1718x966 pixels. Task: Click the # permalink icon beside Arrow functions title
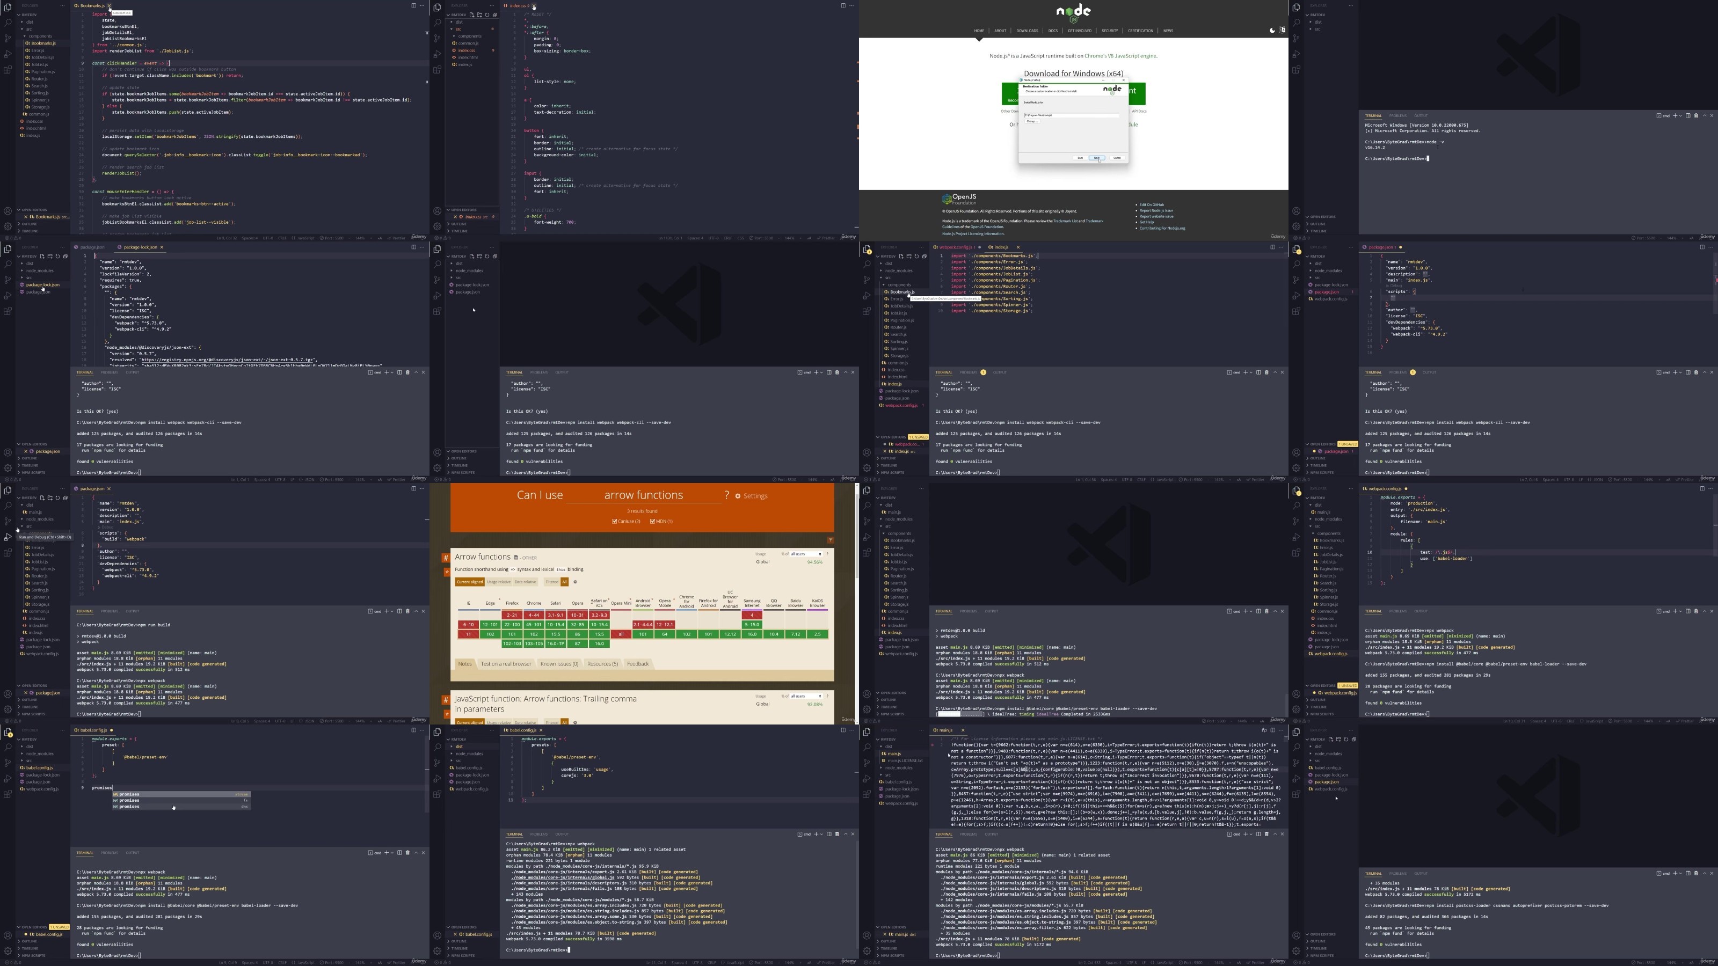point(446,558)
